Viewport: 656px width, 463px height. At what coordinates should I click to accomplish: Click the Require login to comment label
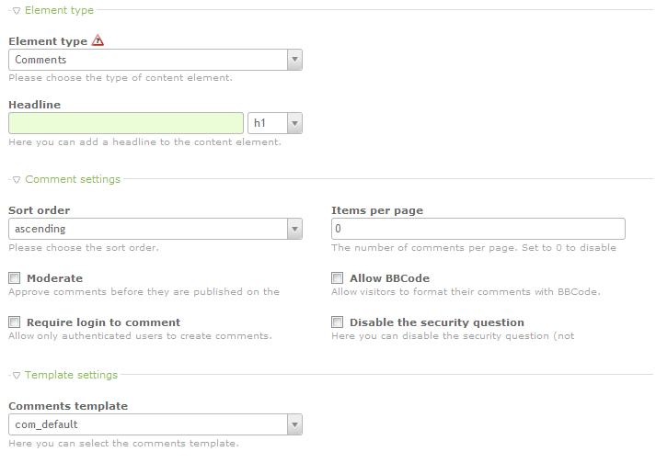click(103, 322)
